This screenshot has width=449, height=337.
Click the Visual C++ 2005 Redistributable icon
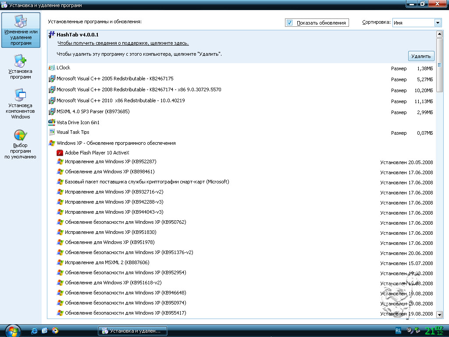pos(52,79)
